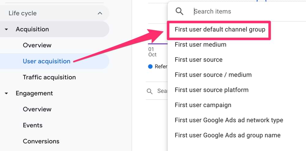The height and width of the screenshot is (151, 306).
Task: Pick First user campaign dimension
Action: 203,105
